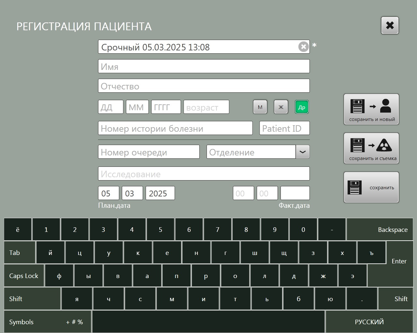Select female gender 'Ж'

click(281, 107)
